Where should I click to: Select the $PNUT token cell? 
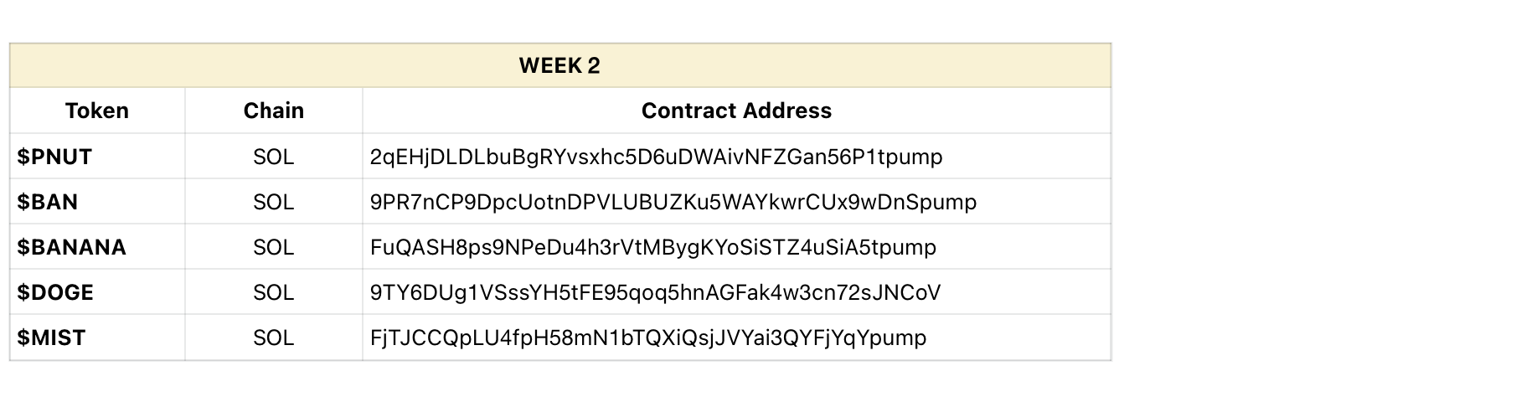pos(97,157)
